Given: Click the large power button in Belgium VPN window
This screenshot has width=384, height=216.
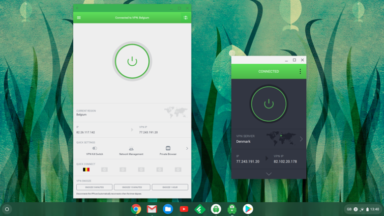Looking at the screenshot, I should (x=132, y=61).
